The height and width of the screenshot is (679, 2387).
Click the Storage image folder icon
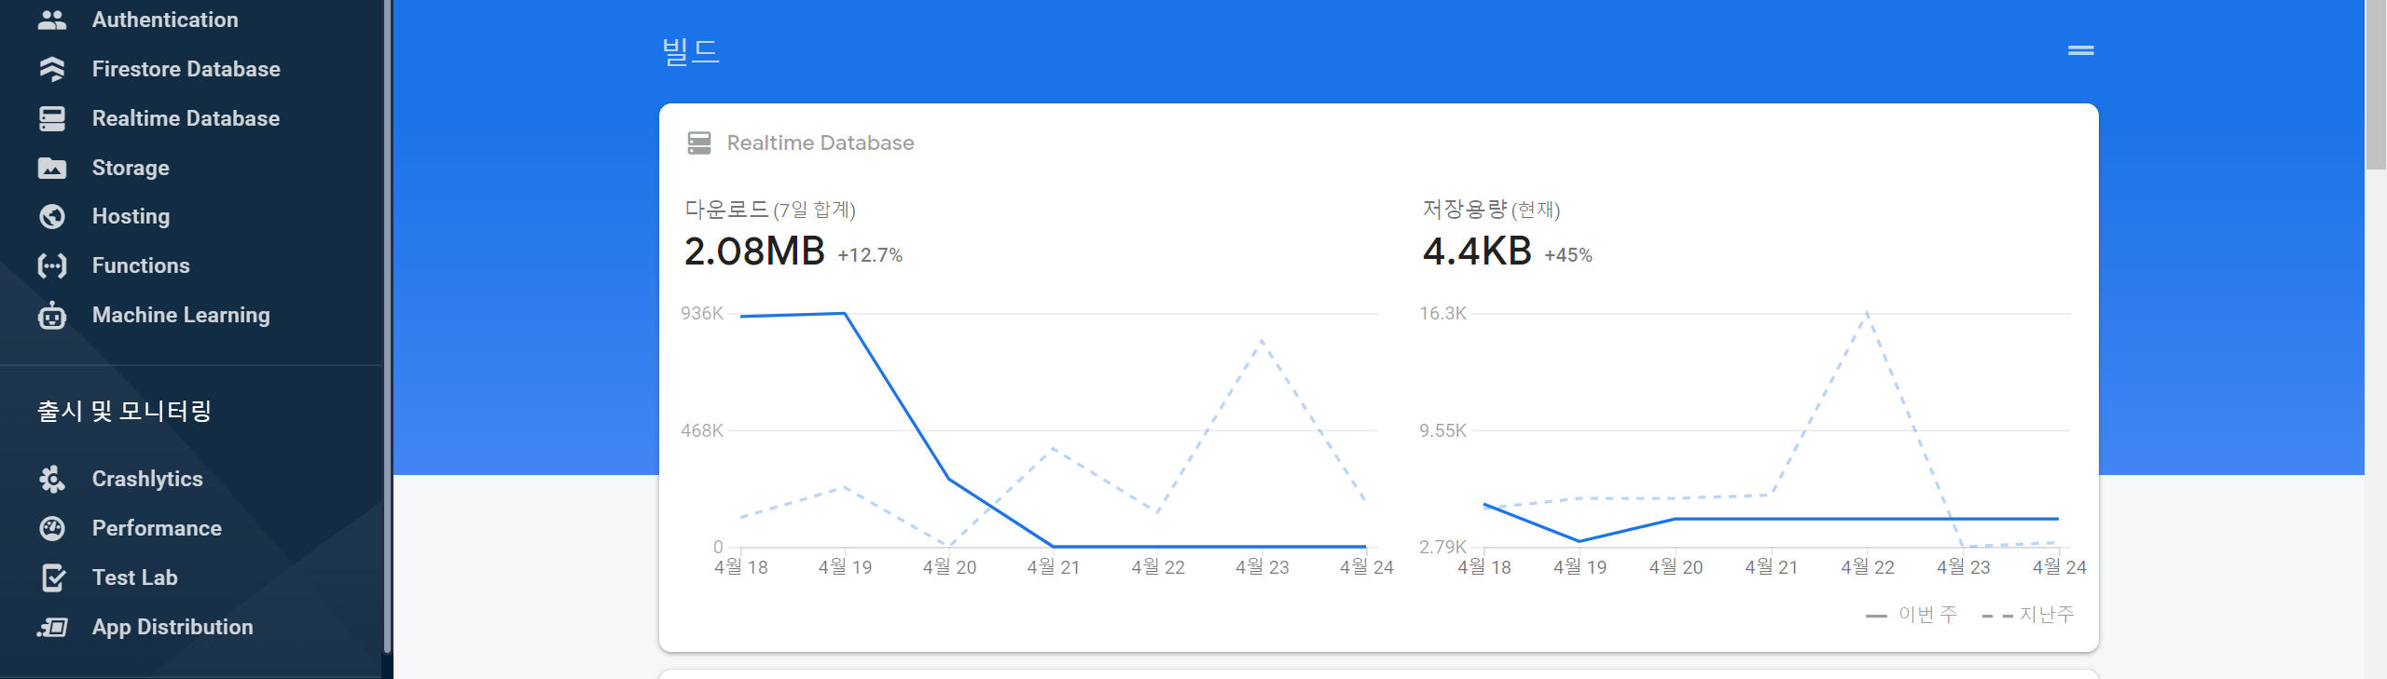click(52, 168)
